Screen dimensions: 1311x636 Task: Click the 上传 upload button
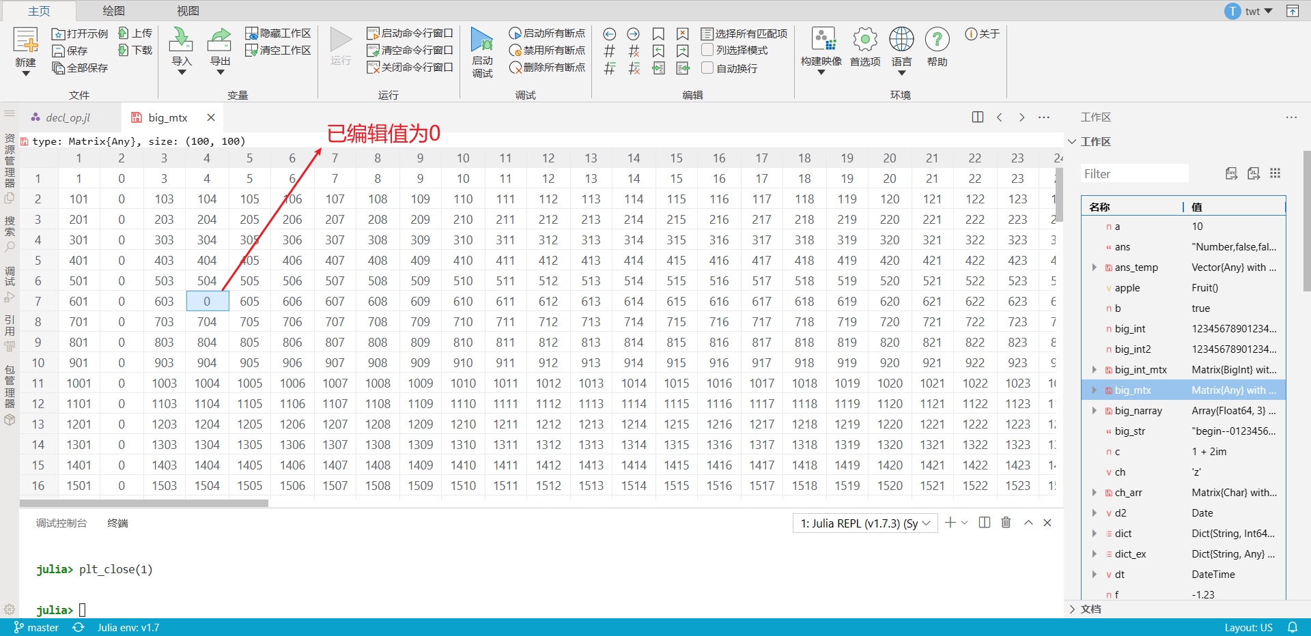coord(135,33)
